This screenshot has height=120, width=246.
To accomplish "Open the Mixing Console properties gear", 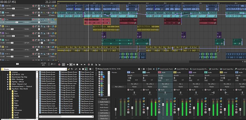I will (x=144, y=69).
